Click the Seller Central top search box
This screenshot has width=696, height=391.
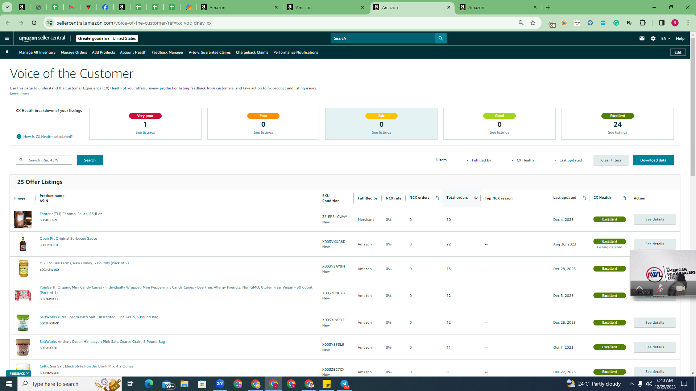click(382, 38)
